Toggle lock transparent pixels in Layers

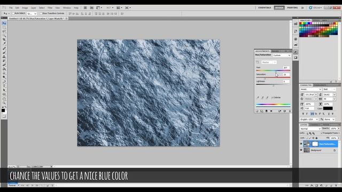[307, 138]
